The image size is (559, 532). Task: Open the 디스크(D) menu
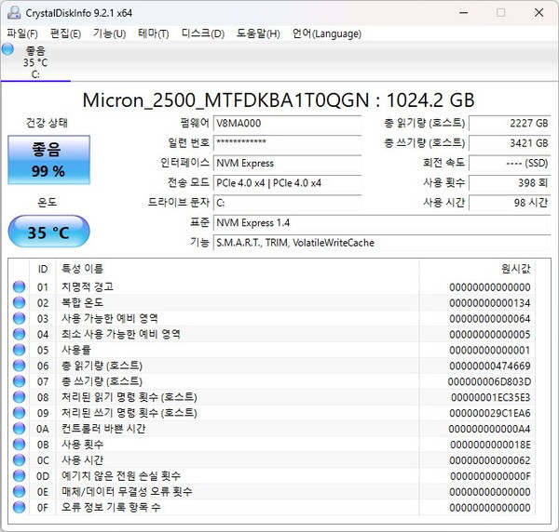point(203,33)
